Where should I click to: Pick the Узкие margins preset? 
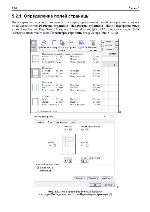click(x=34, y=102)
